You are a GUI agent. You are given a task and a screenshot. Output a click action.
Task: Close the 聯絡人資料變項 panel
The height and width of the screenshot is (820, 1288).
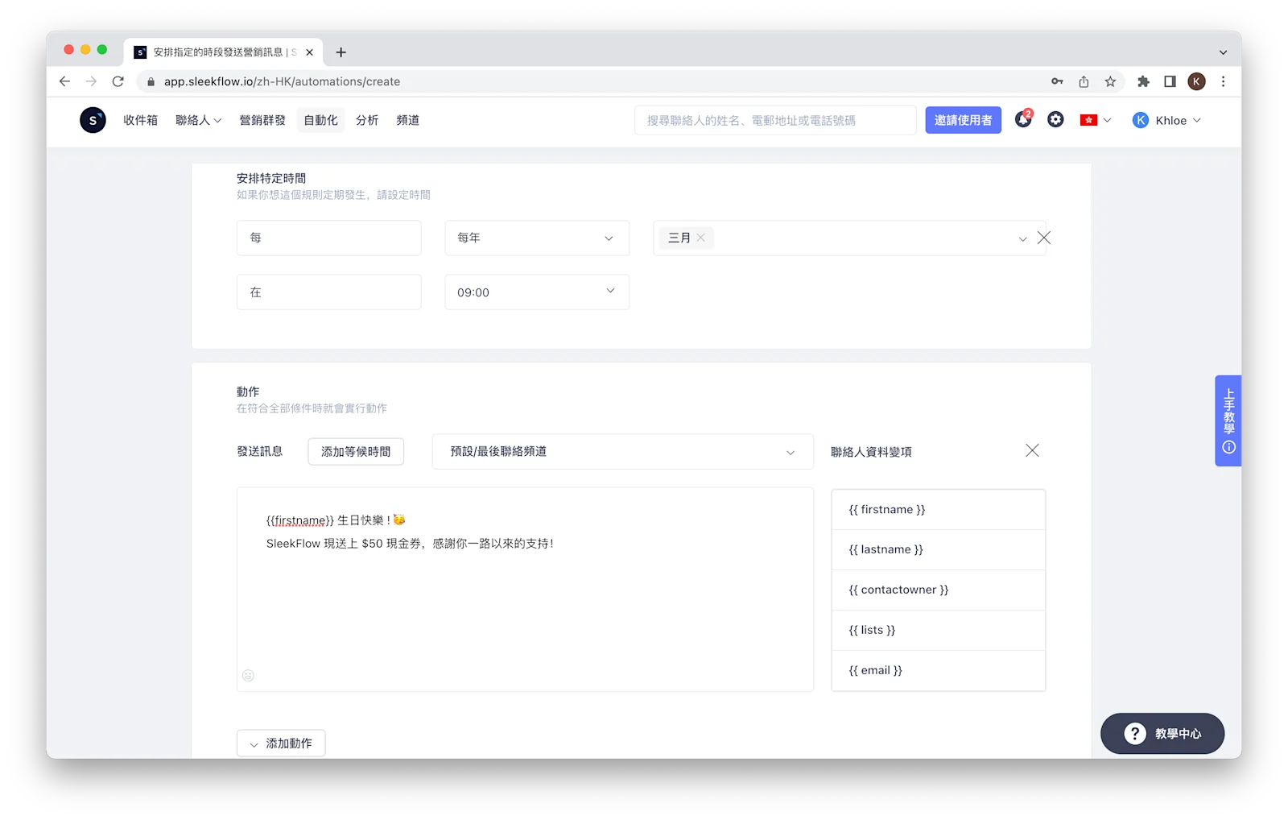point(1032,450)
